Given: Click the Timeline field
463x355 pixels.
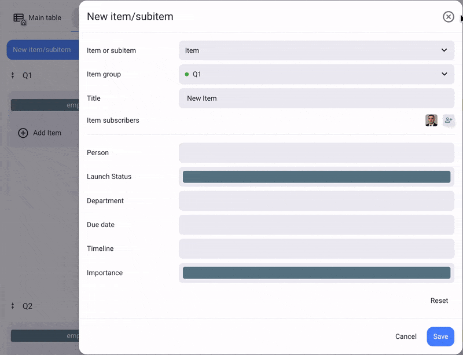Looking at the screenshot, I should (316, 248).
